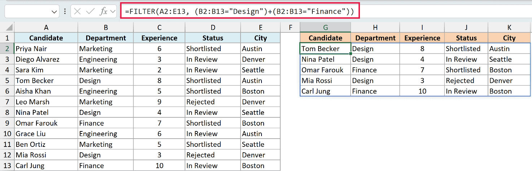532x171 pixels.
Task: Click the Select All corner triangle
Action: coord(10,28)
